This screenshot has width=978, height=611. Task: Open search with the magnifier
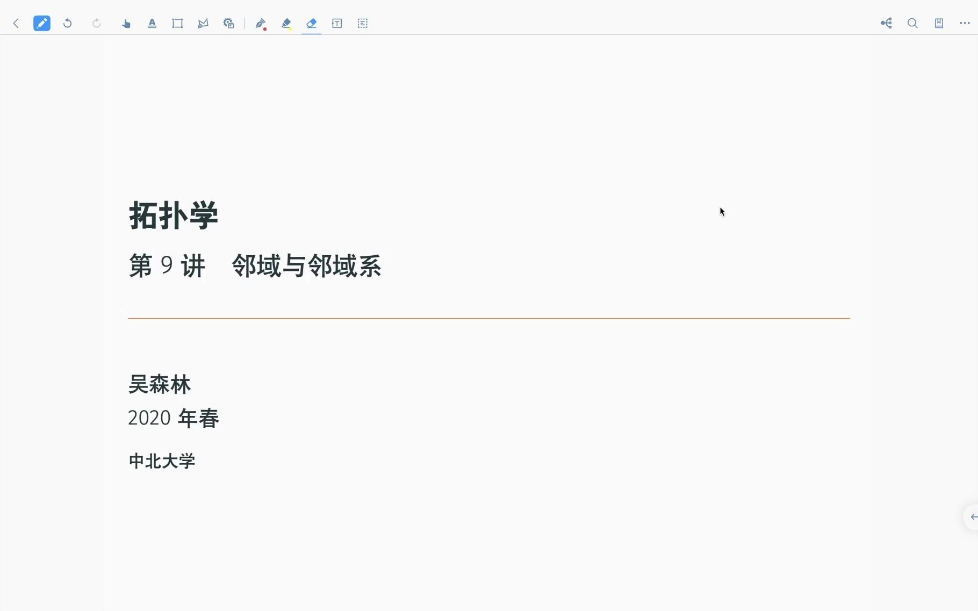(912, 23)
